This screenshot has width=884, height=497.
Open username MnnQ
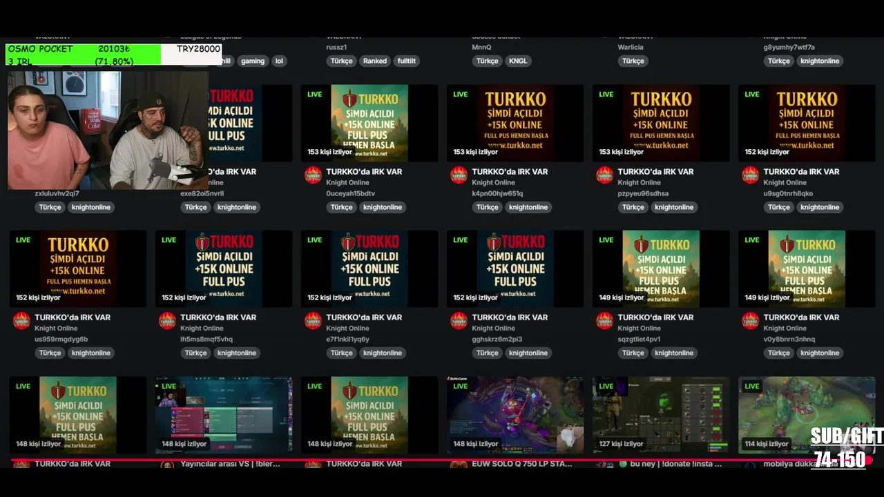tap(481, 48)
